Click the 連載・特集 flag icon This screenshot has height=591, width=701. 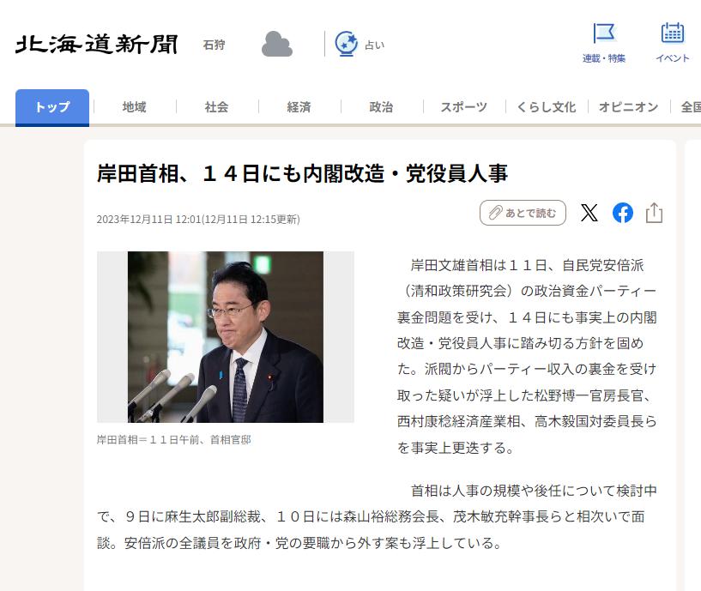click(603, 33)
